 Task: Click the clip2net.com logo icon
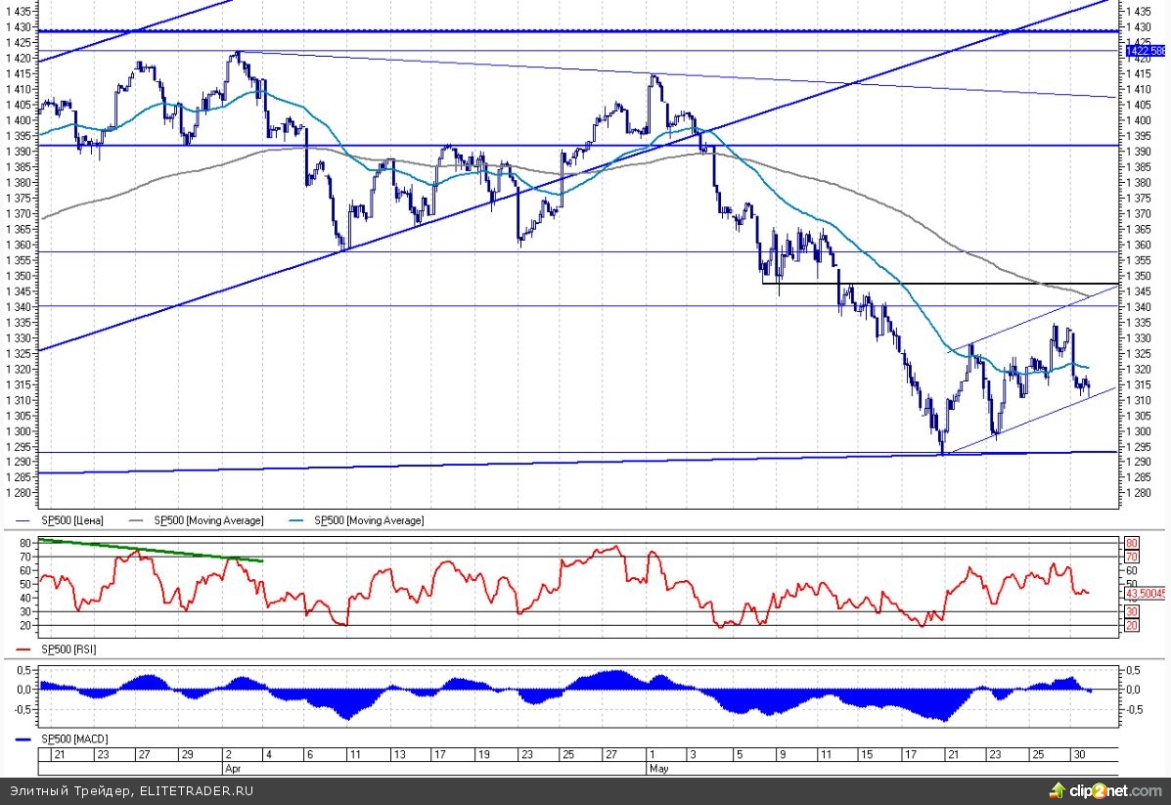[1057, 789]
